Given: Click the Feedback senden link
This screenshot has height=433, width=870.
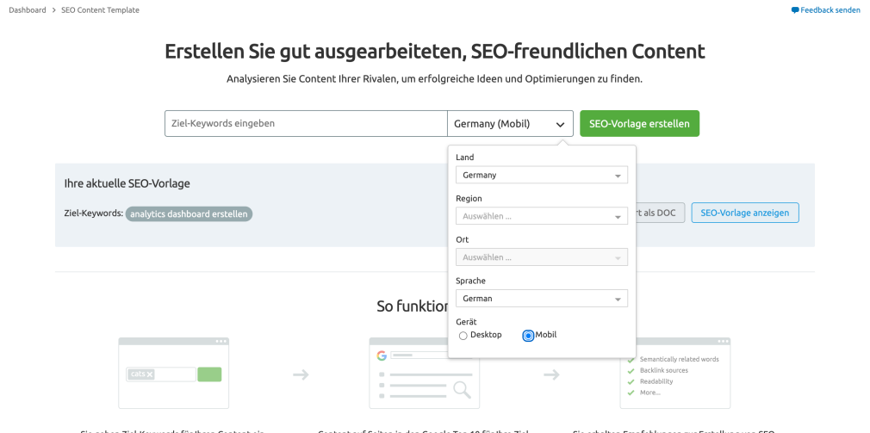Looking at the screenshot, I should point(830,10).
